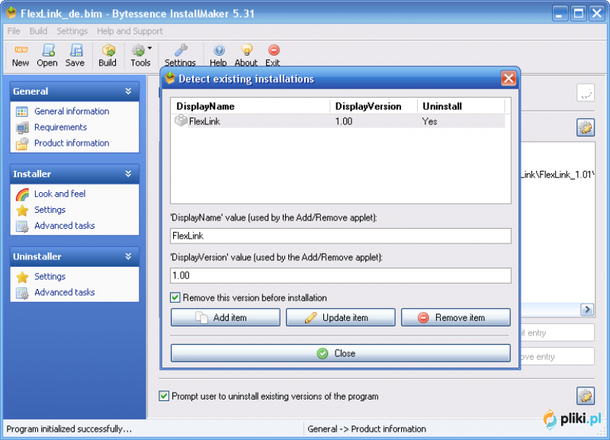Click 'General -> Product information' status text

pos(367,429)
